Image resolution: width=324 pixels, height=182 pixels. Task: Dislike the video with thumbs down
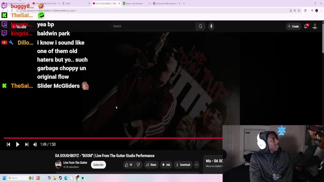pos(138,165)
